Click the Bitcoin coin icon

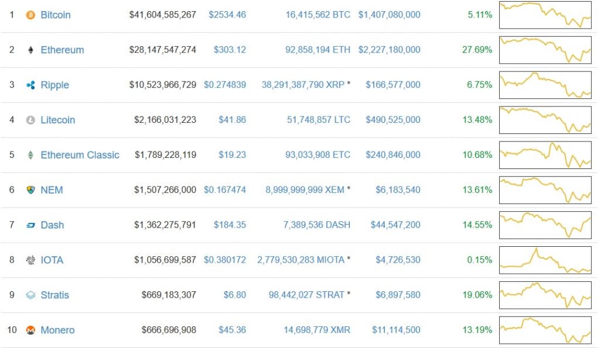pyautogui.click(x=30, y=15)
